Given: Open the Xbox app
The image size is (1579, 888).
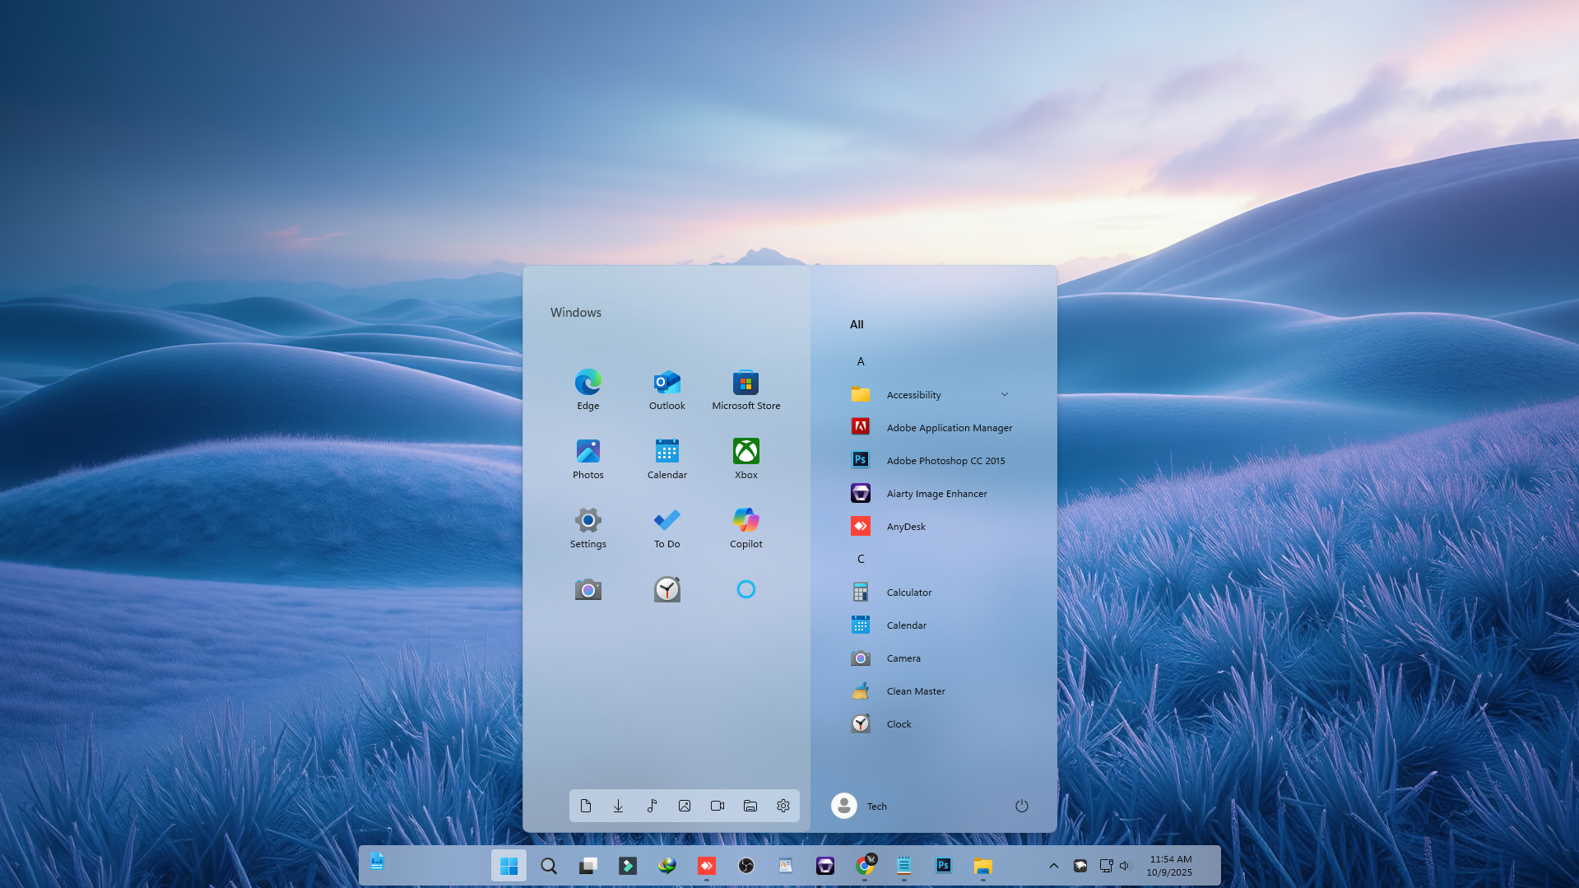Looking at the screenshot, I should click(745, 458).
